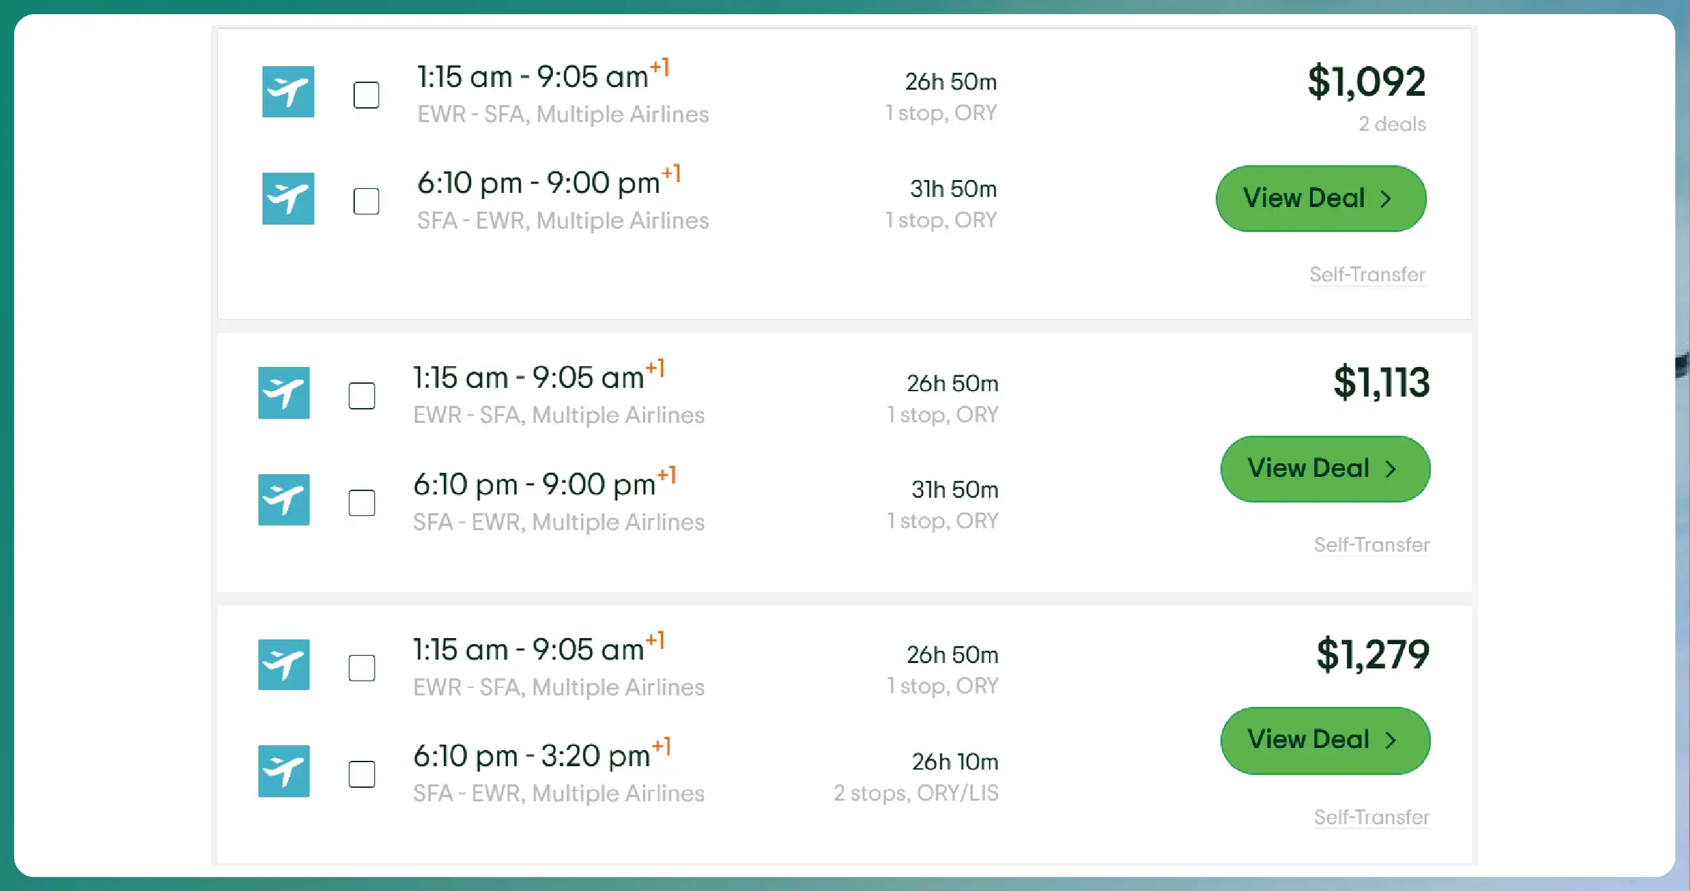
Task: Tick the $1,092 return 6:10 pm flight checkbox
Action: pyautogui.click(x=366, y=201)
